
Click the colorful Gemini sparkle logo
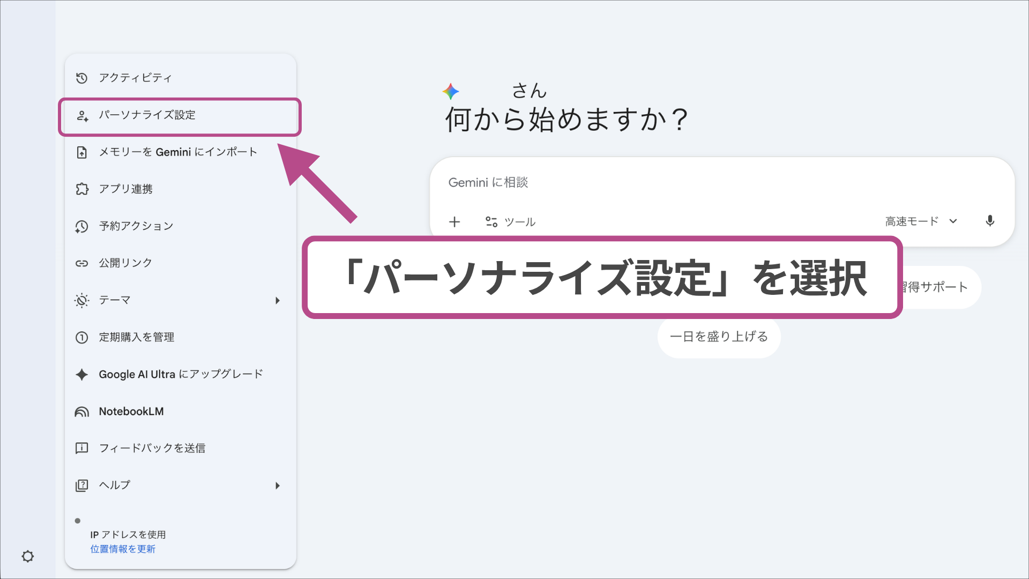click(x=451, y=92)
